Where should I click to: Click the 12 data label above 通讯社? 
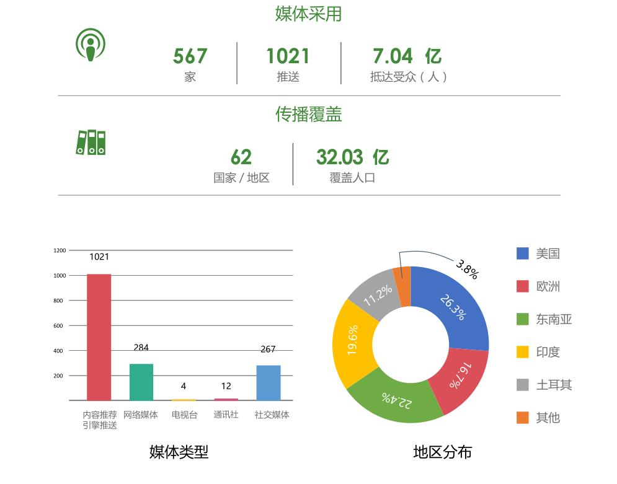point(226,386)
